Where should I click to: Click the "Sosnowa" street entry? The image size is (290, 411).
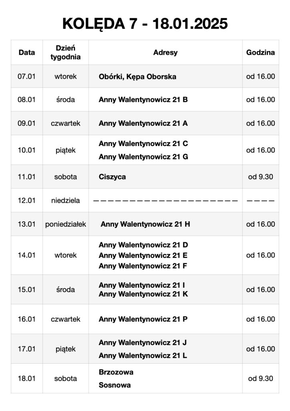click(115, 385)
